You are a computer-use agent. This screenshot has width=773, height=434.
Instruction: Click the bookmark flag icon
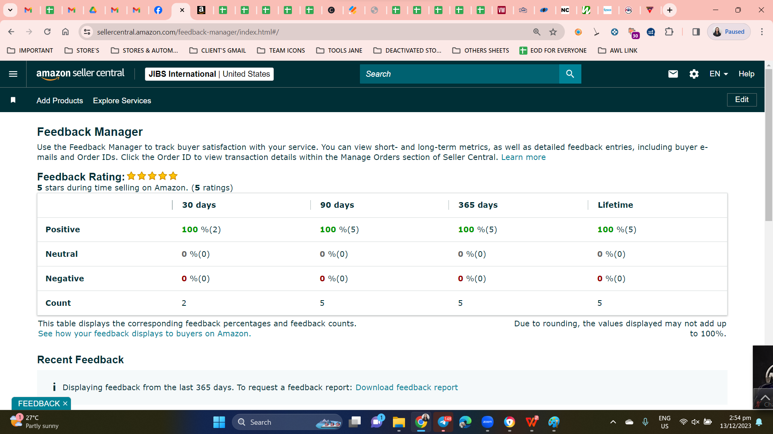(13, 100)
